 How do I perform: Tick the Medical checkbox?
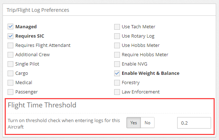(10, 82)
